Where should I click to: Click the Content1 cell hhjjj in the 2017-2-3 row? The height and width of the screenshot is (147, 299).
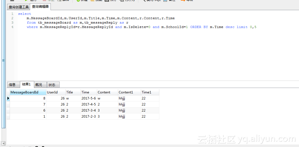pos(129,117)
